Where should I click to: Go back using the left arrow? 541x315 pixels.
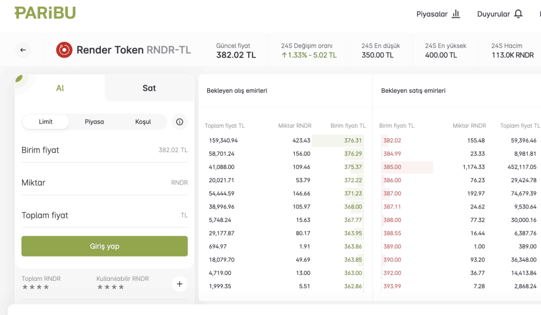(x=23, y=50)
